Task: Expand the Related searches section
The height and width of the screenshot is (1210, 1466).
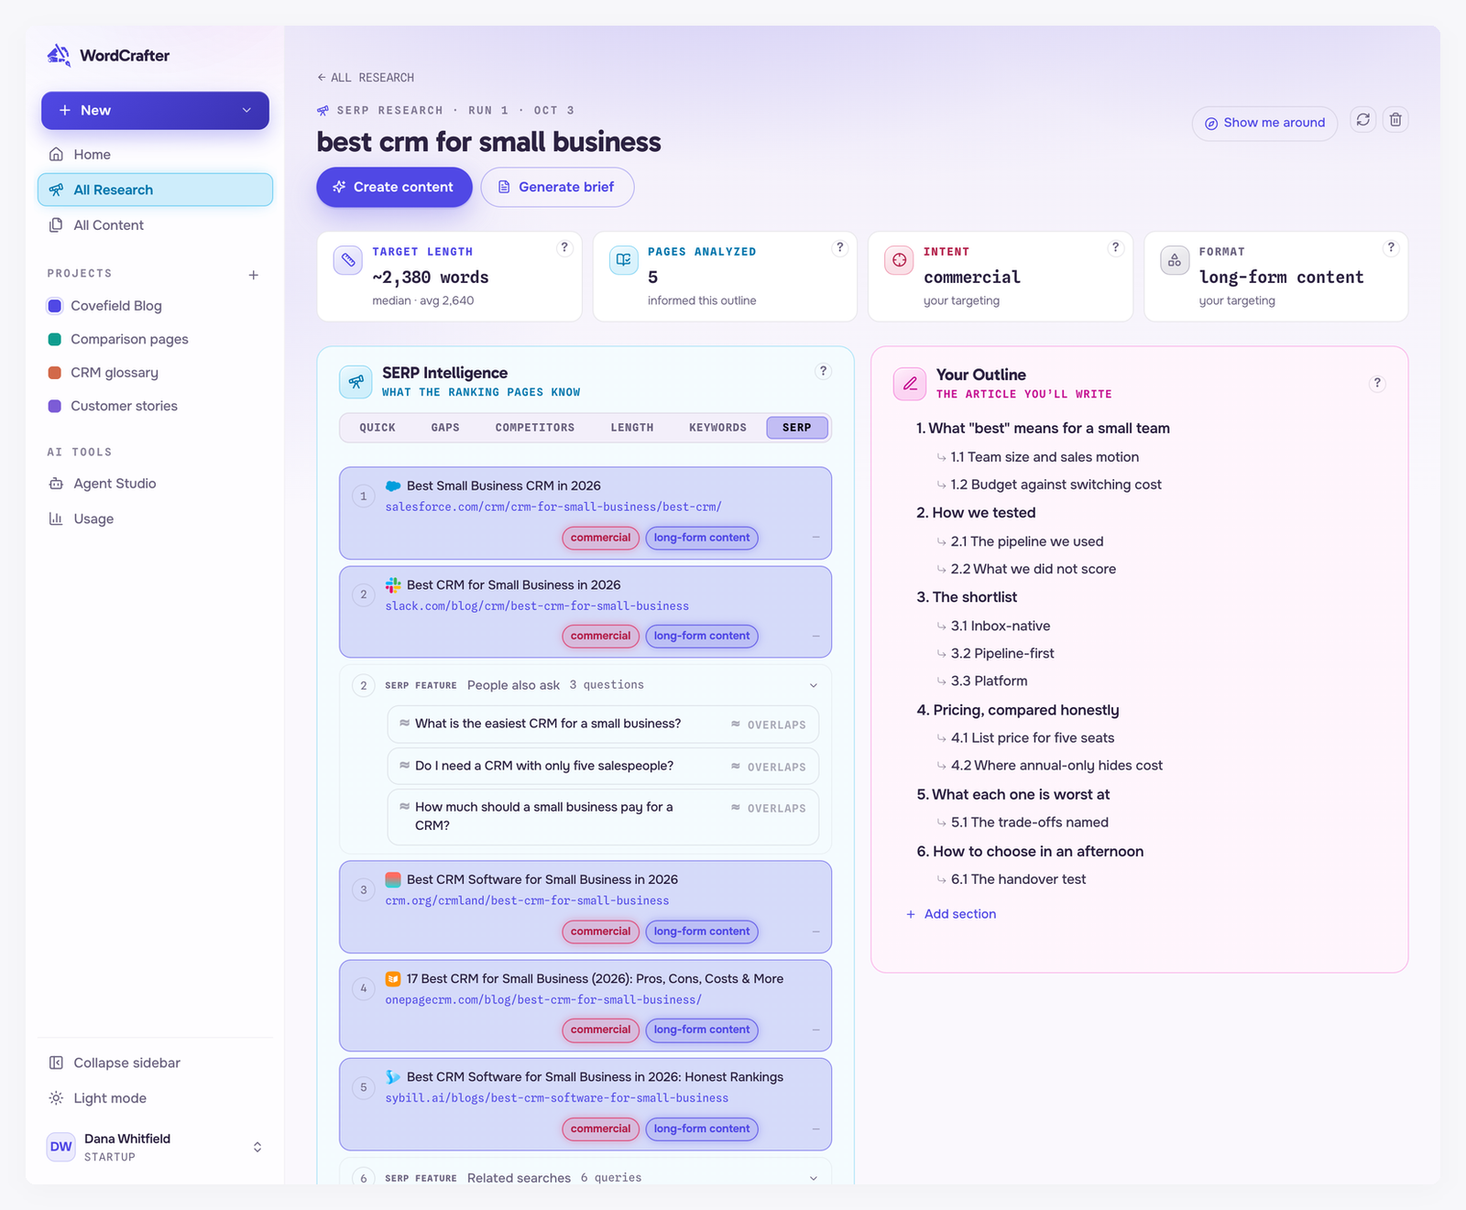Action: pyautogui.click(x=814, y=1178)
